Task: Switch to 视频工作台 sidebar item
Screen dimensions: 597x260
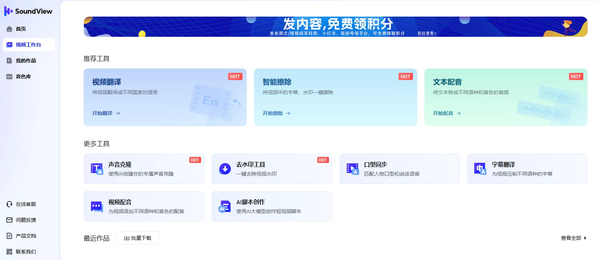Action: [28, 45]
